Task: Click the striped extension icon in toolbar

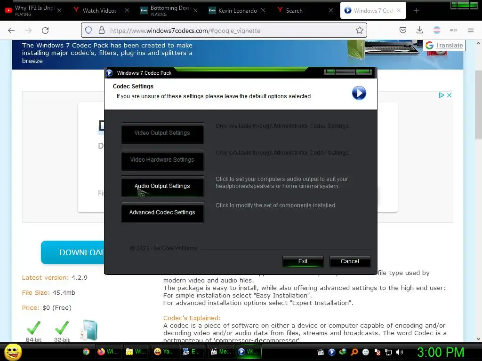Action: coord(436,30)
